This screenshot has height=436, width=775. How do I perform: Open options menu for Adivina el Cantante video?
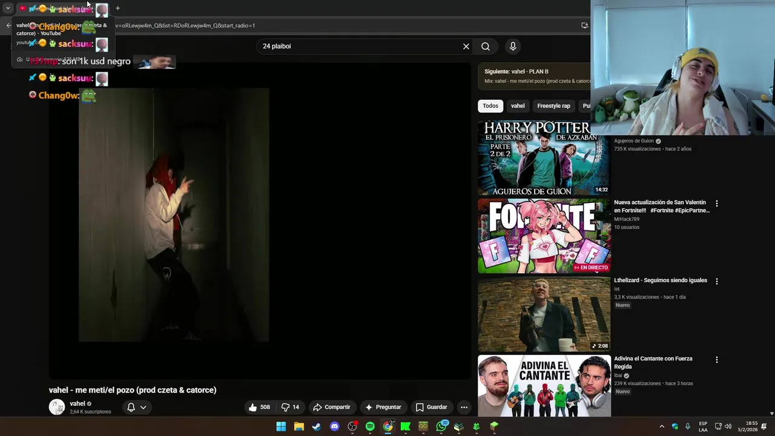point(717,360)
